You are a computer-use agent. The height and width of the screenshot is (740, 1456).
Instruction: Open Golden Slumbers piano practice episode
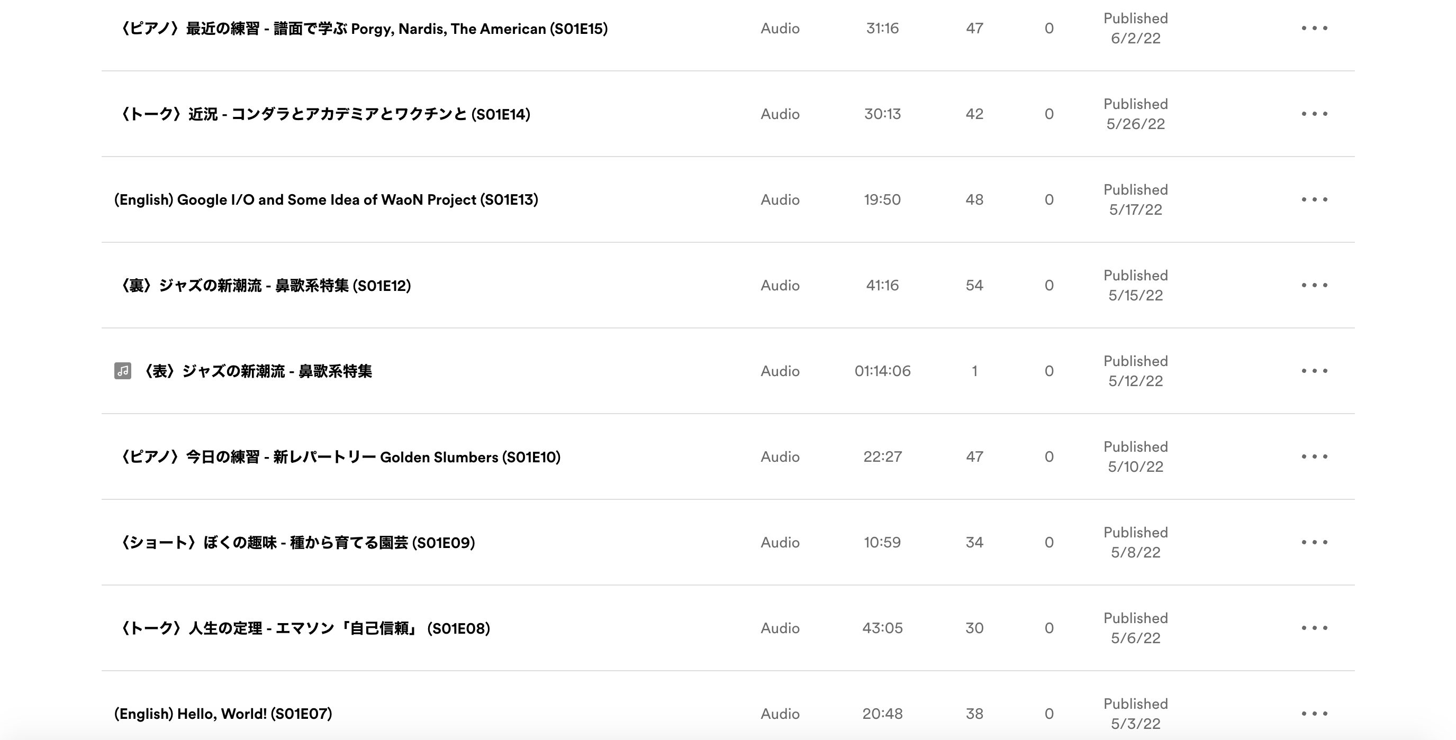(x=338, y=457)
